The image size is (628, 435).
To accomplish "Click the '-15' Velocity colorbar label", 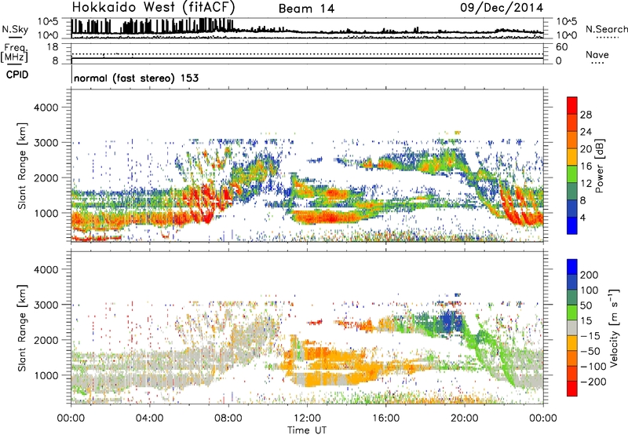I will (590, 336).
